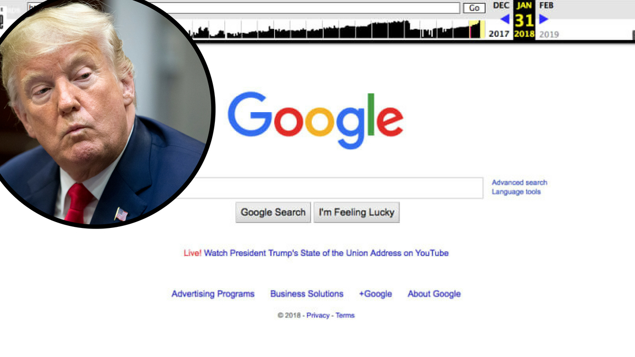This screenshot has height=357, width=635.
Task: Open the Business Solutions link
Action: coord(307,294)
